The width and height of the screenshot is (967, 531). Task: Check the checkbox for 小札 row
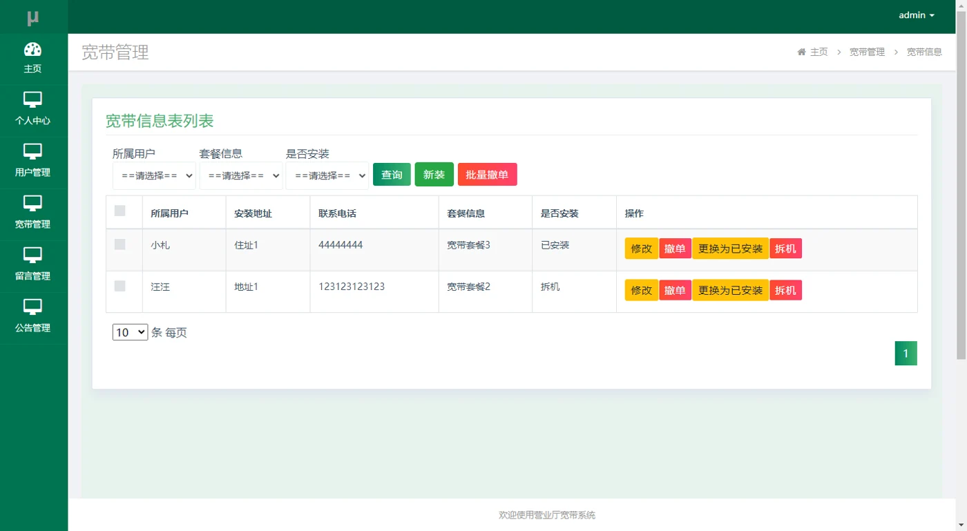point(120,244)
